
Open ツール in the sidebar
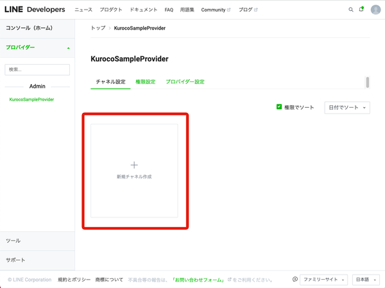click(x=37, y=241)
